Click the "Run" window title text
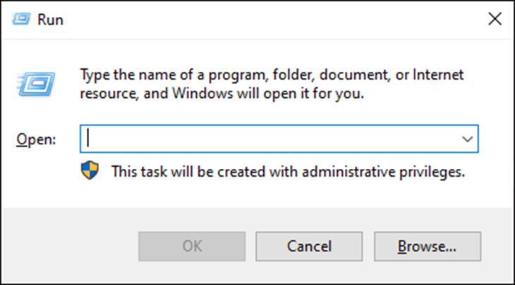515x285 pixels. point(50,20)
